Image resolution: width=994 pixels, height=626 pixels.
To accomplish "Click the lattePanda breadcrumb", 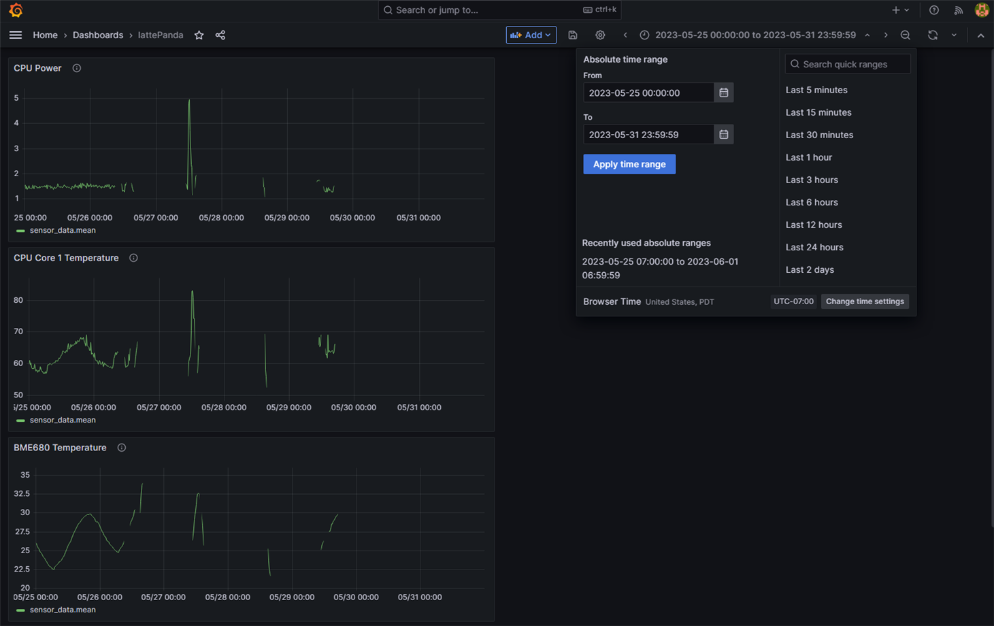I will click(161, 35).
